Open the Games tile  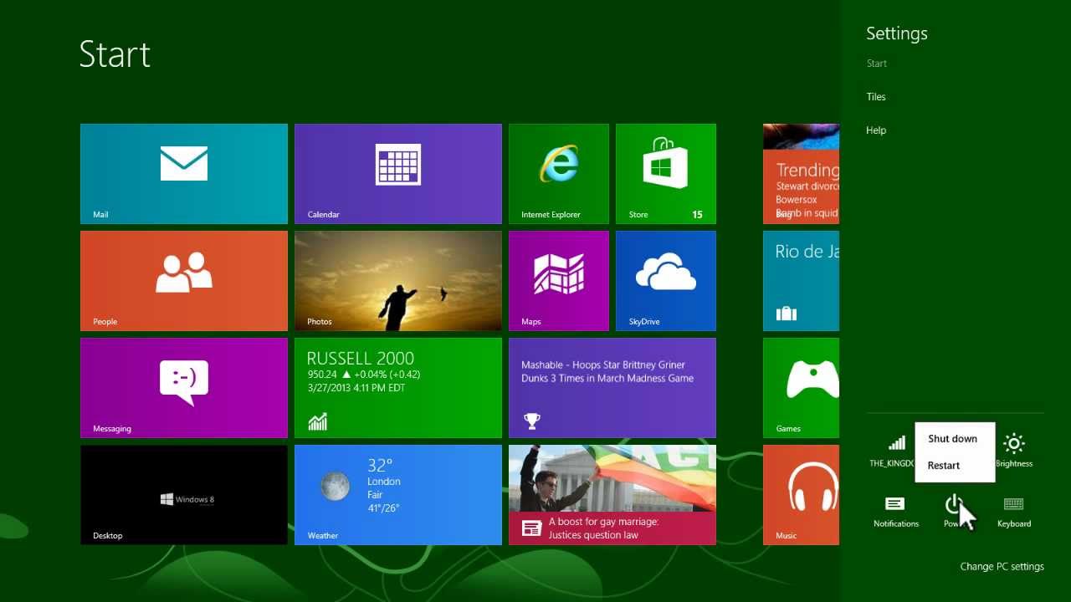point(802,388)
